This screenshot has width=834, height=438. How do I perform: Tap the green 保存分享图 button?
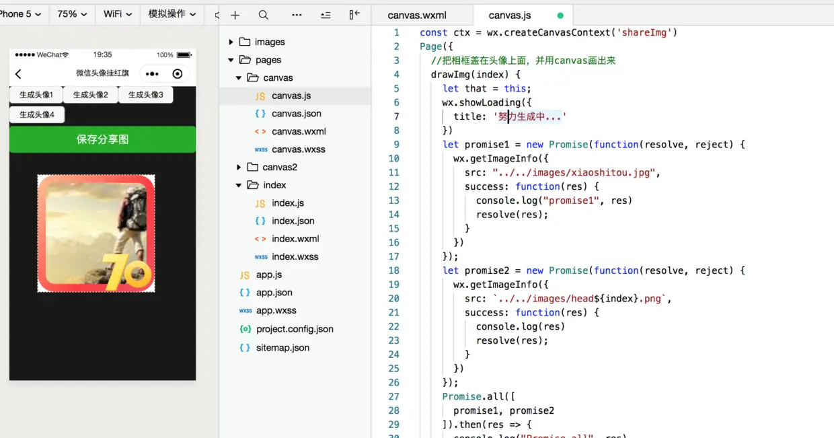[x=102, y=139]
